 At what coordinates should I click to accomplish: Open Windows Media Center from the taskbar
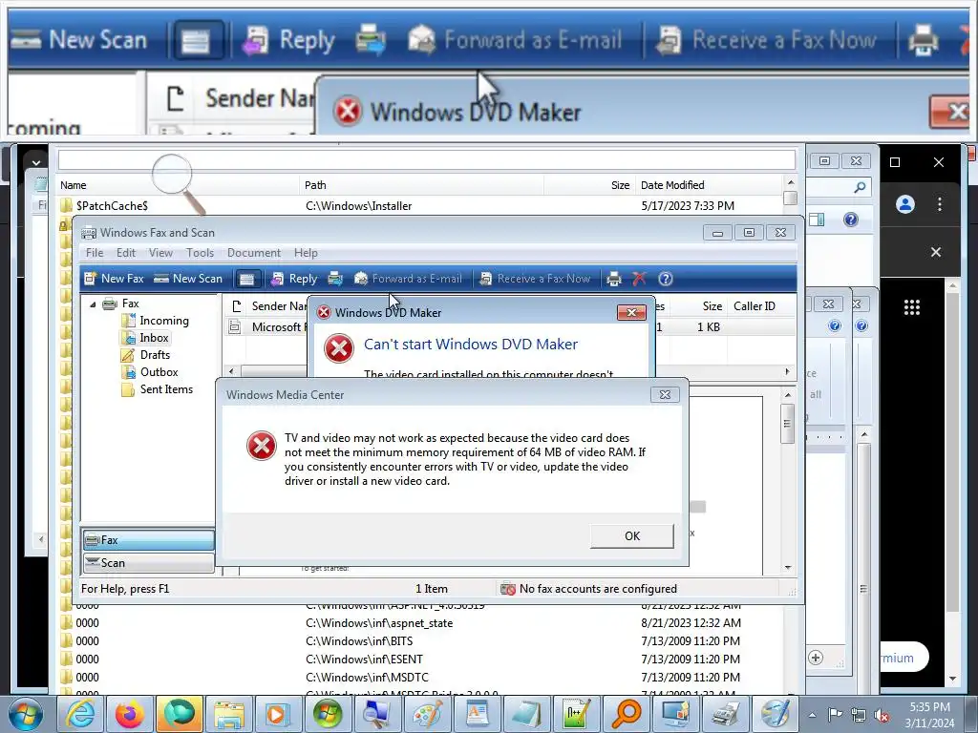(x=328, y=714)
